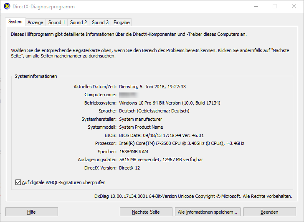Click the Systemhersteller label

pyautogui.click(x=99, y=119)
